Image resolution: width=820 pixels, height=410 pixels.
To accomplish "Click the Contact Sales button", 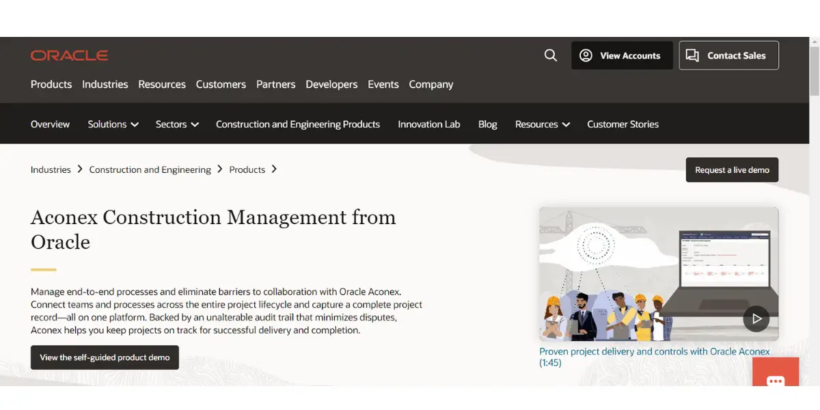I will point(728,55).
